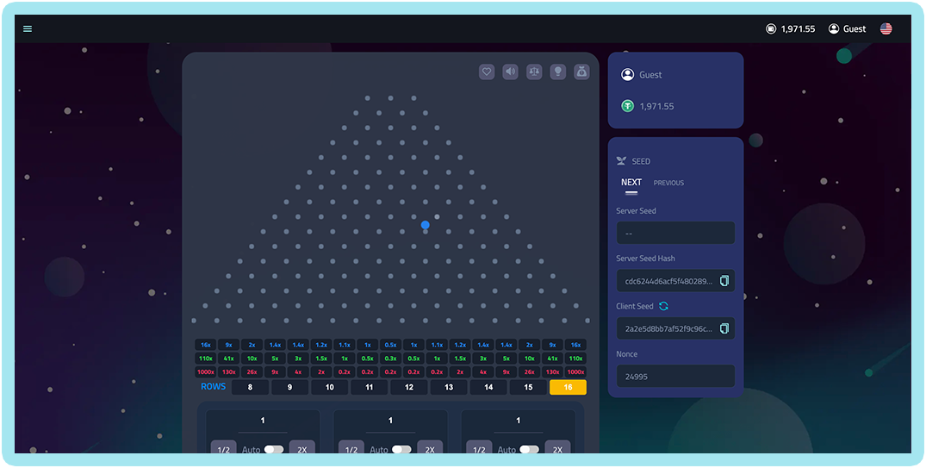Copy the Server Seed Hash
926x468 pixels.
pyautogui.click(x=724, y=281)
